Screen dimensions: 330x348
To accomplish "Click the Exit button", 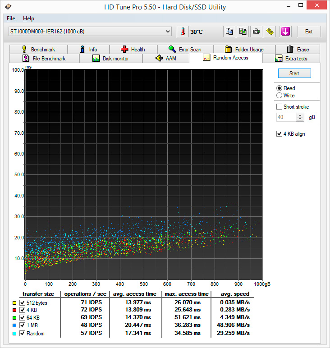I will click(309, 32).
